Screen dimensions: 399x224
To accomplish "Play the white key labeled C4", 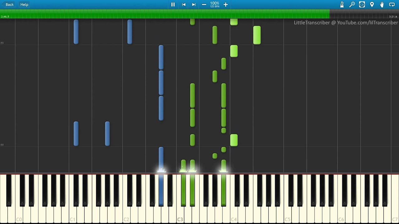I will (x=234, y=215).
